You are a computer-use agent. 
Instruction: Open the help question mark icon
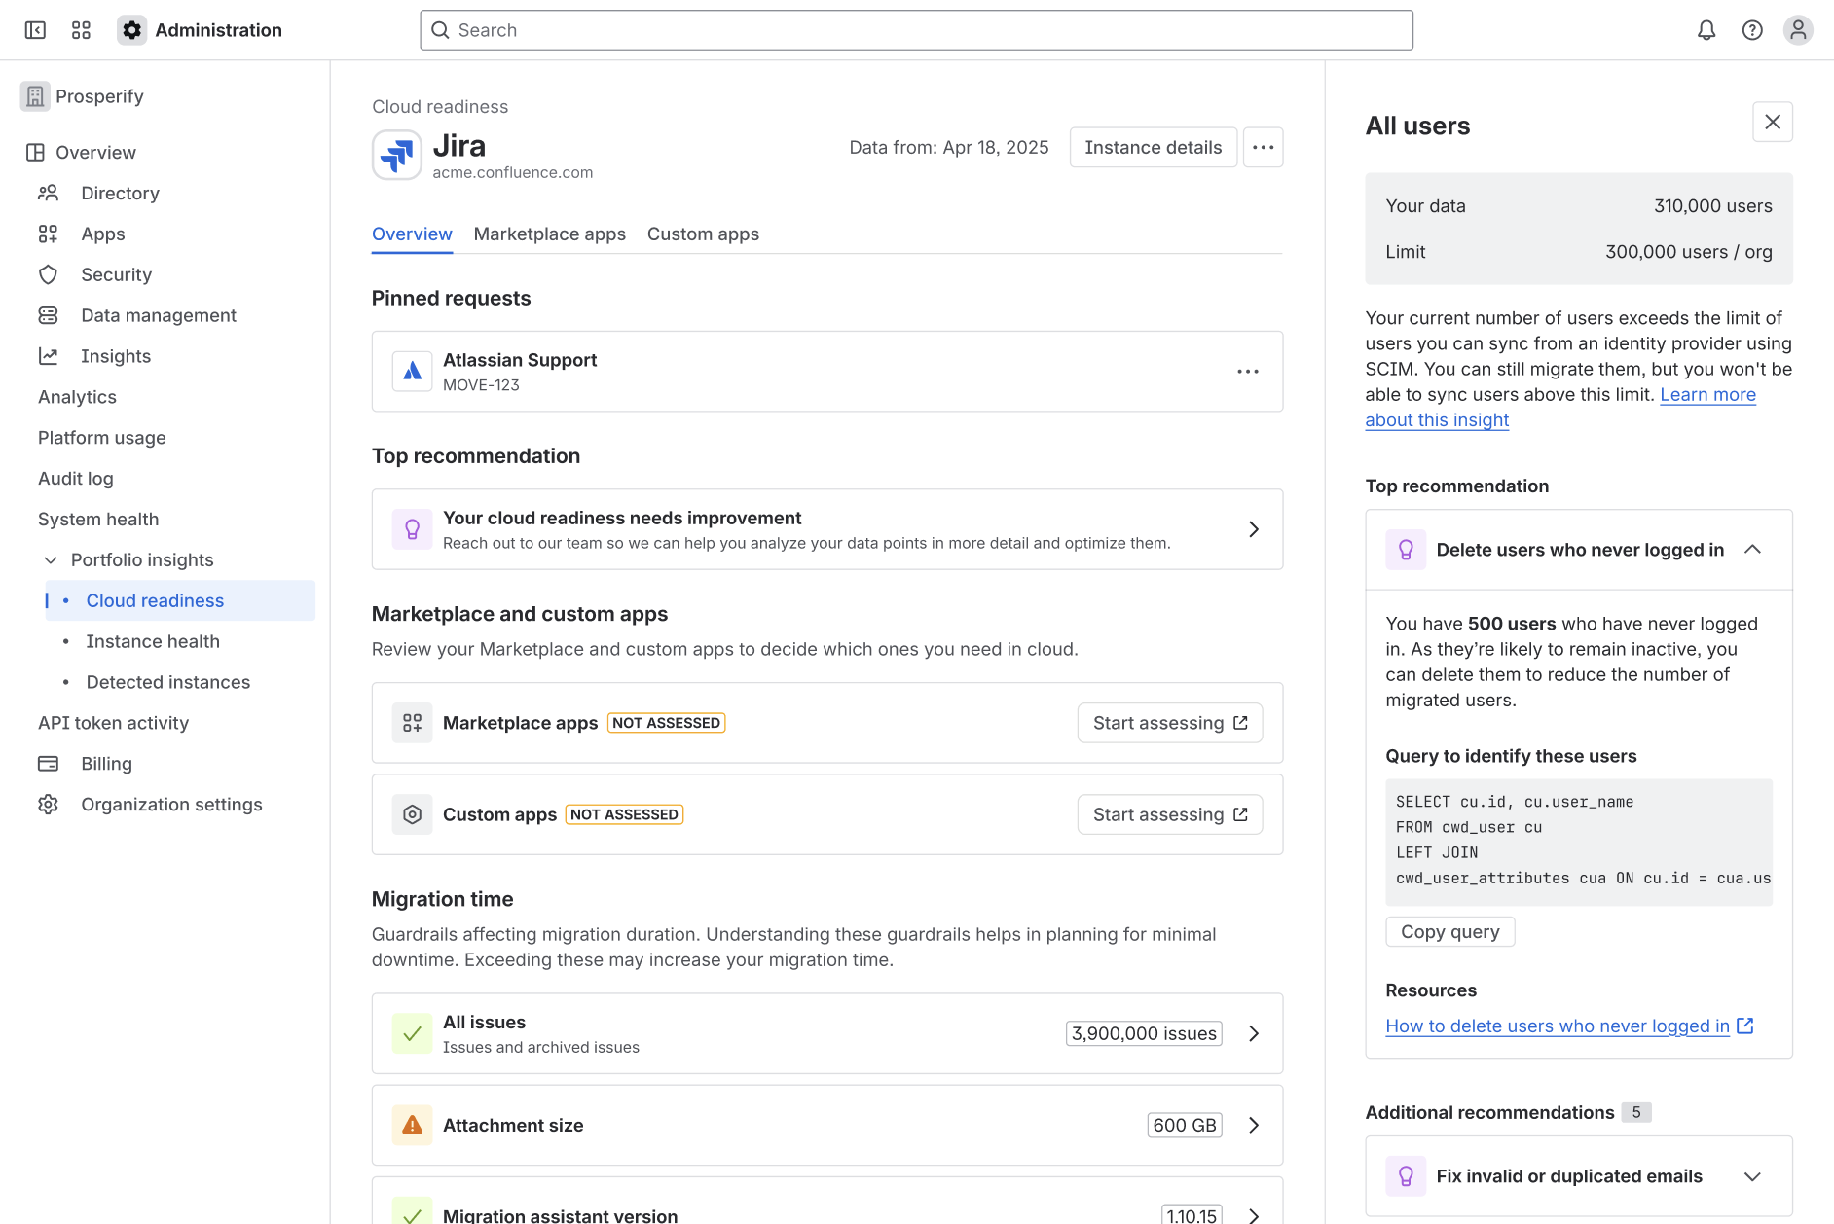[x=1752, y=30]
